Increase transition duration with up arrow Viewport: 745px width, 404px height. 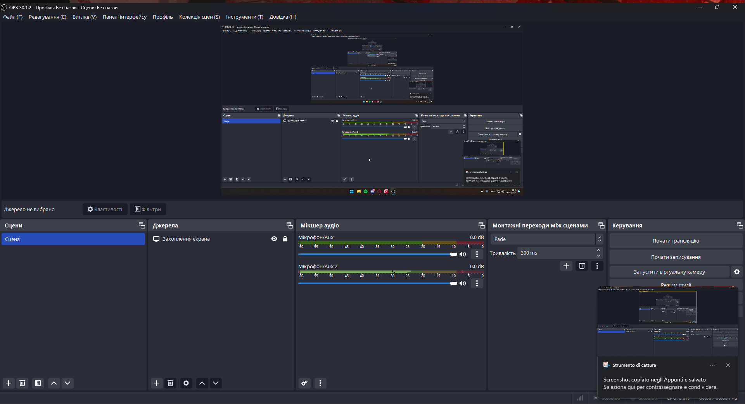pyautogui.click(x=598, y=251)
